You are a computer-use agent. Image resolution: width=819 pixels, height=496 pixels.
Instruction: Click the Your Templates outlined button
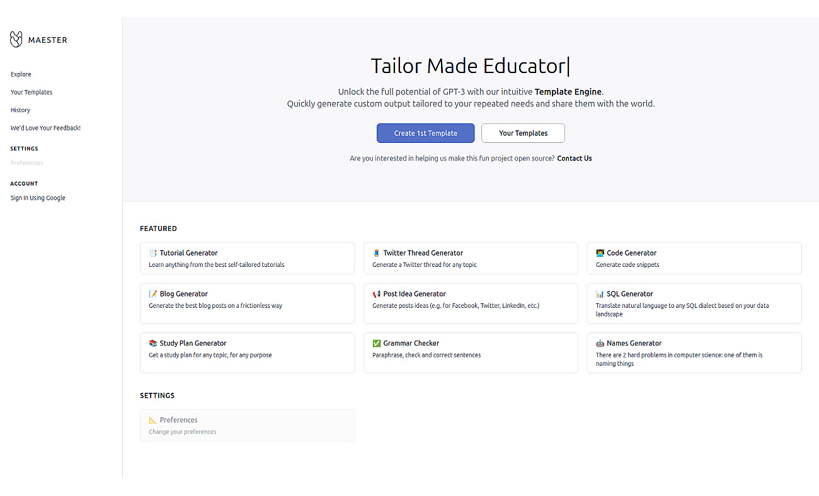pos(523,133)
